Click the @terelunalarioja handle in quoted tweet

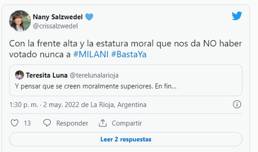[94, 75]
